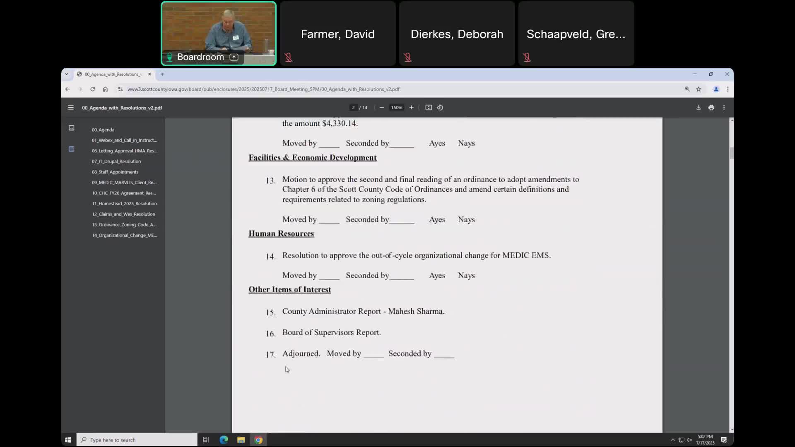Bookmark this page with the star icon
Viewport: 795px width, 447px height.
699,89
